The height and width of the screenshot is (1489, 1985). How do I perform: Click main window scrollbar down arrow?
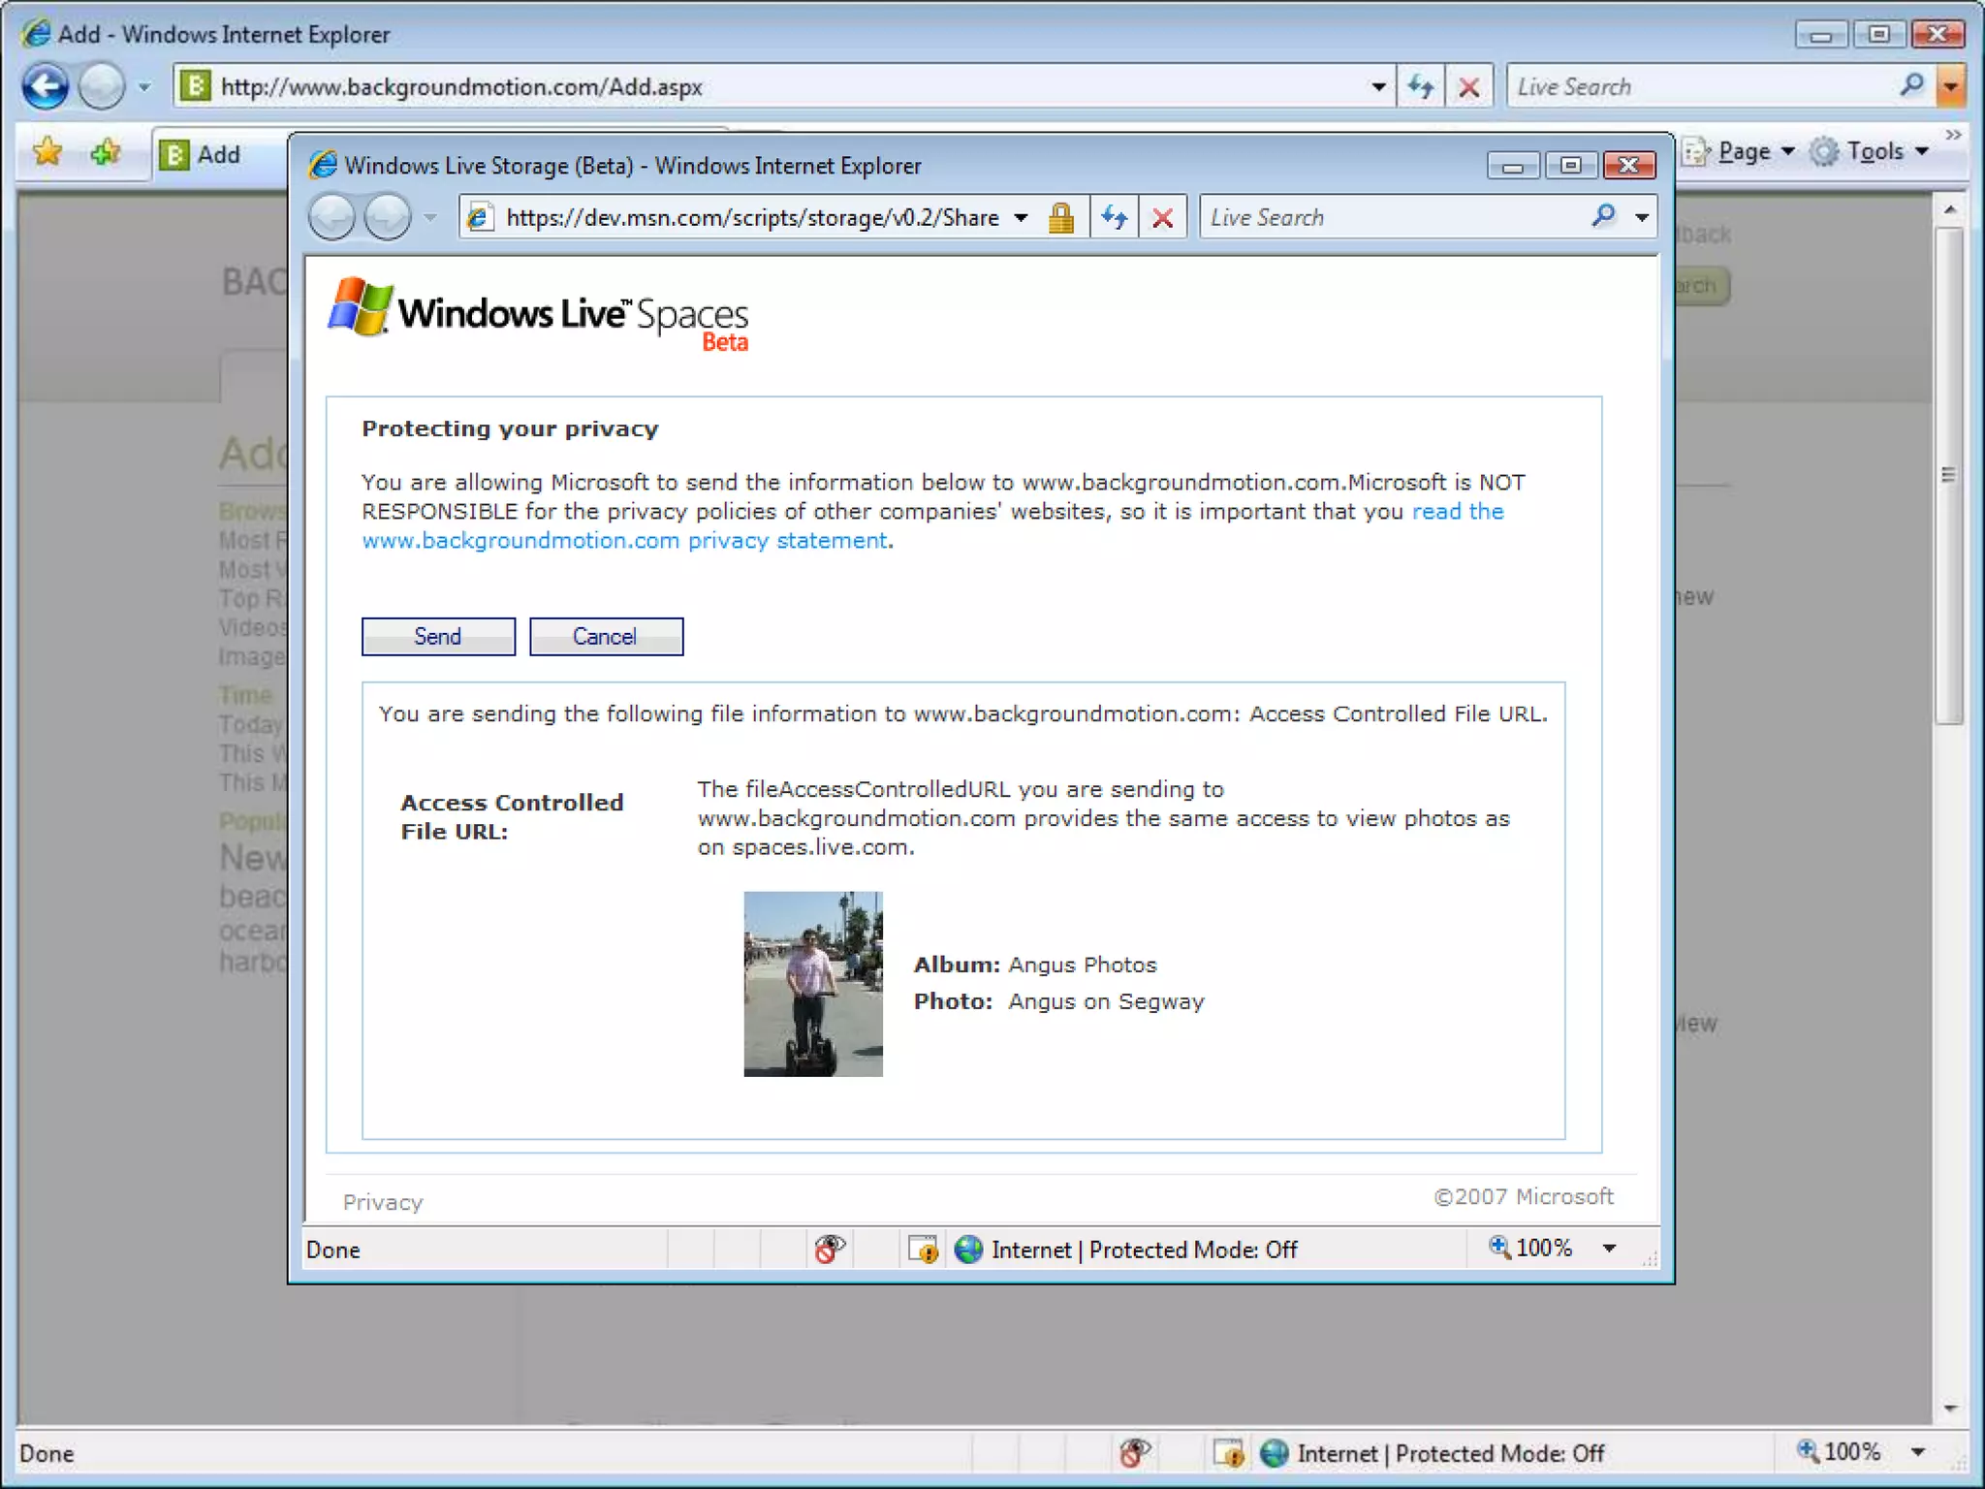[x=1950, y=1409]
